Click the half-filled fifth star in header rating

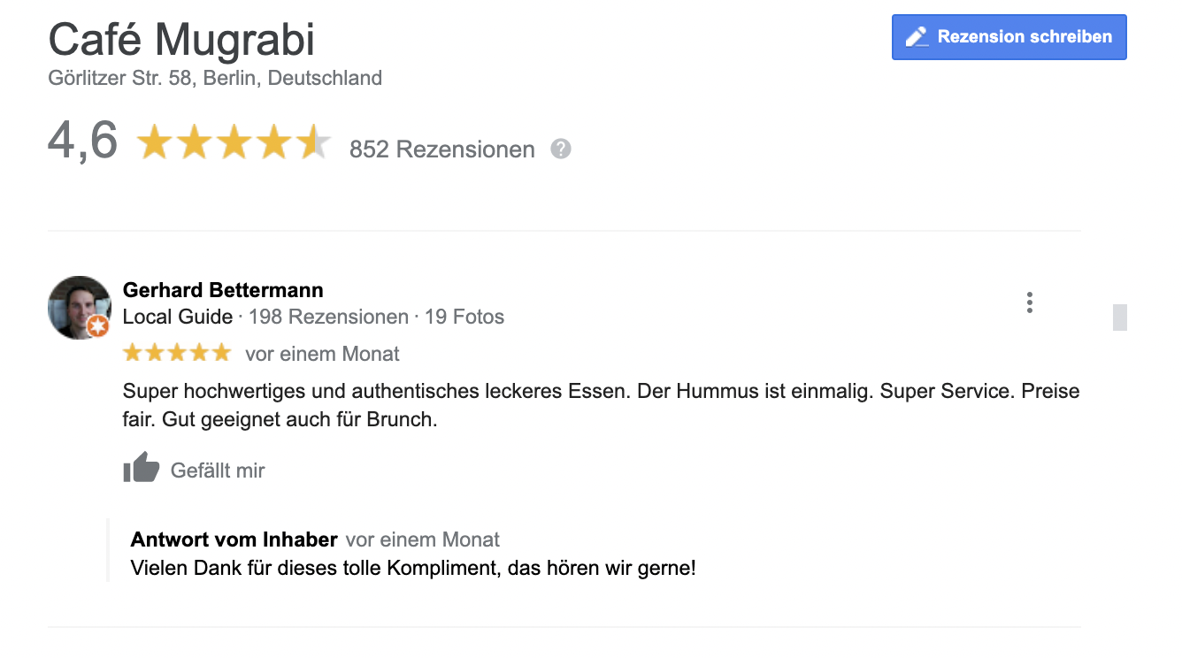pyautogui.click(x=314, y=142)
